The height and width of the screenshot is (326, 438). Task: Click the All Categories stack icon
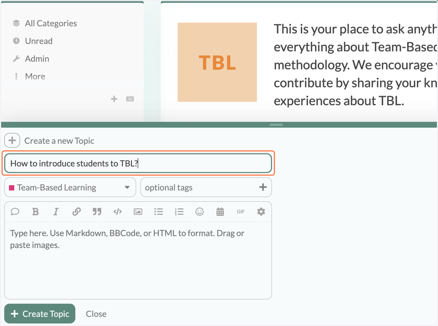click(16, 23)
